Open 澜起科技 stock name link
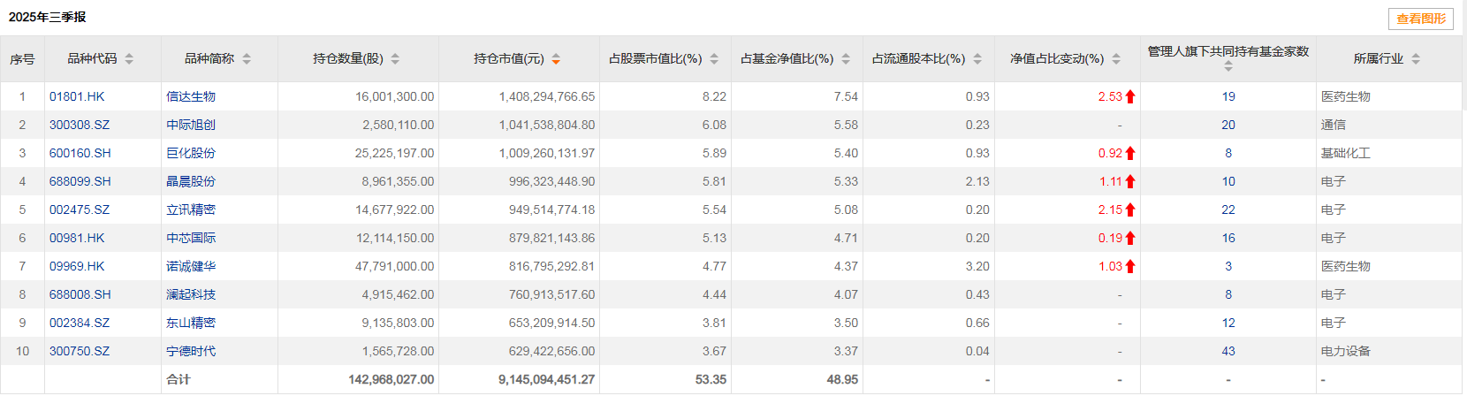This screenshot has height=396, width=1467. (191, 294)
